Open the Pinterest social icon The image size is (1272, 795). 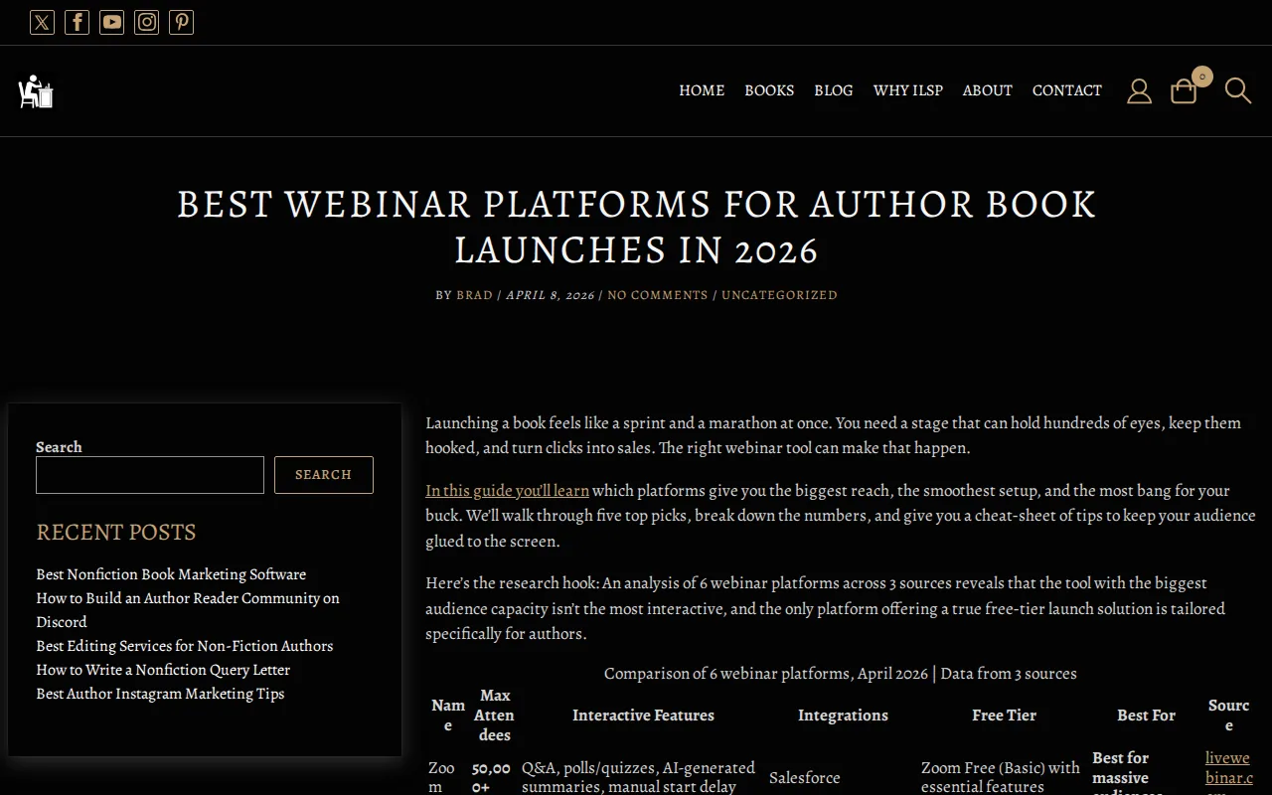pos(181,22)
